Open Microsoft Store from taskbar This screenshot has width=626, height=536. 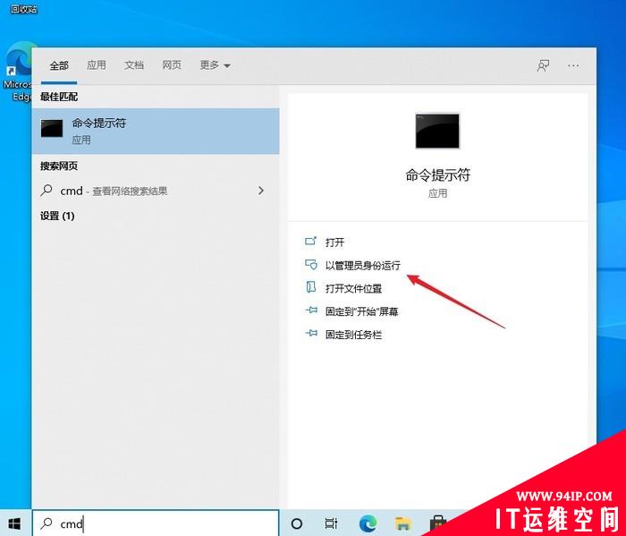(438, 523)
